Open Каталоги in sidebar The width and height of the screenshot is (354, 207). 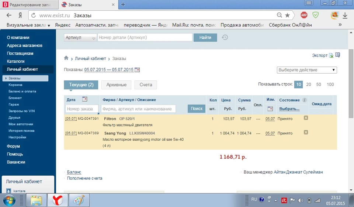pos(15,62)
